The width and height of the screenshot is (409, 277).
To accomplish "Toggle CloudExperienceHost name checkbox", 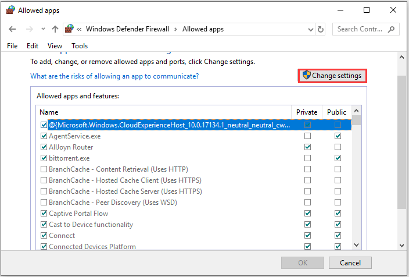I will tap(44, 125).
